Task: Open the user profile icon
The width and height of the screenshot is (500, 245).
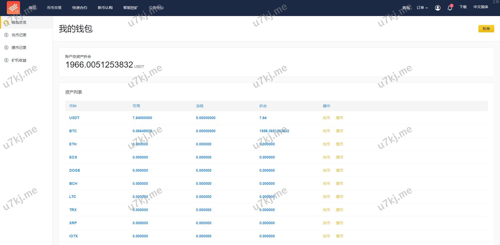Action: click(438, 8)
